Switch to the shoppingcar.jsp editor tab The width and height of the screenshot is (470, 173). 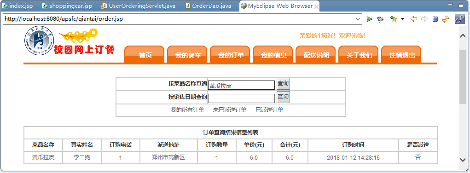tap(68, 6)
